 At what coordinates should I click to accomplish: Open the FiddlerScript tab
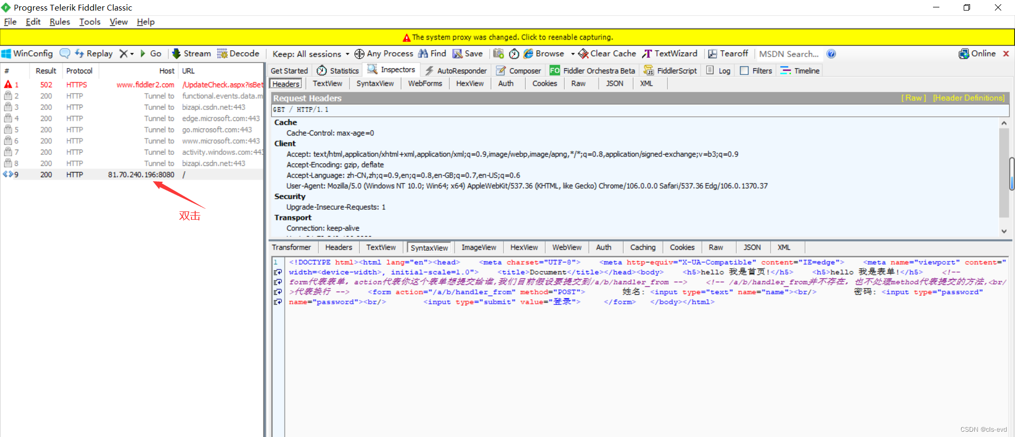click(670, 71)
